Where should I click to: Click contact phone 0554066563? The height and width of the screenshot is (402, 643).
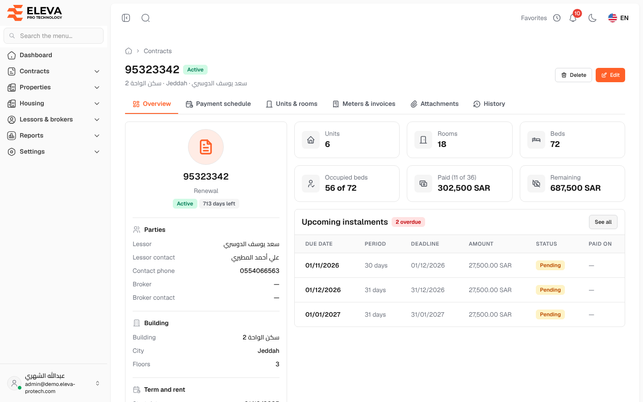[259, 271]
